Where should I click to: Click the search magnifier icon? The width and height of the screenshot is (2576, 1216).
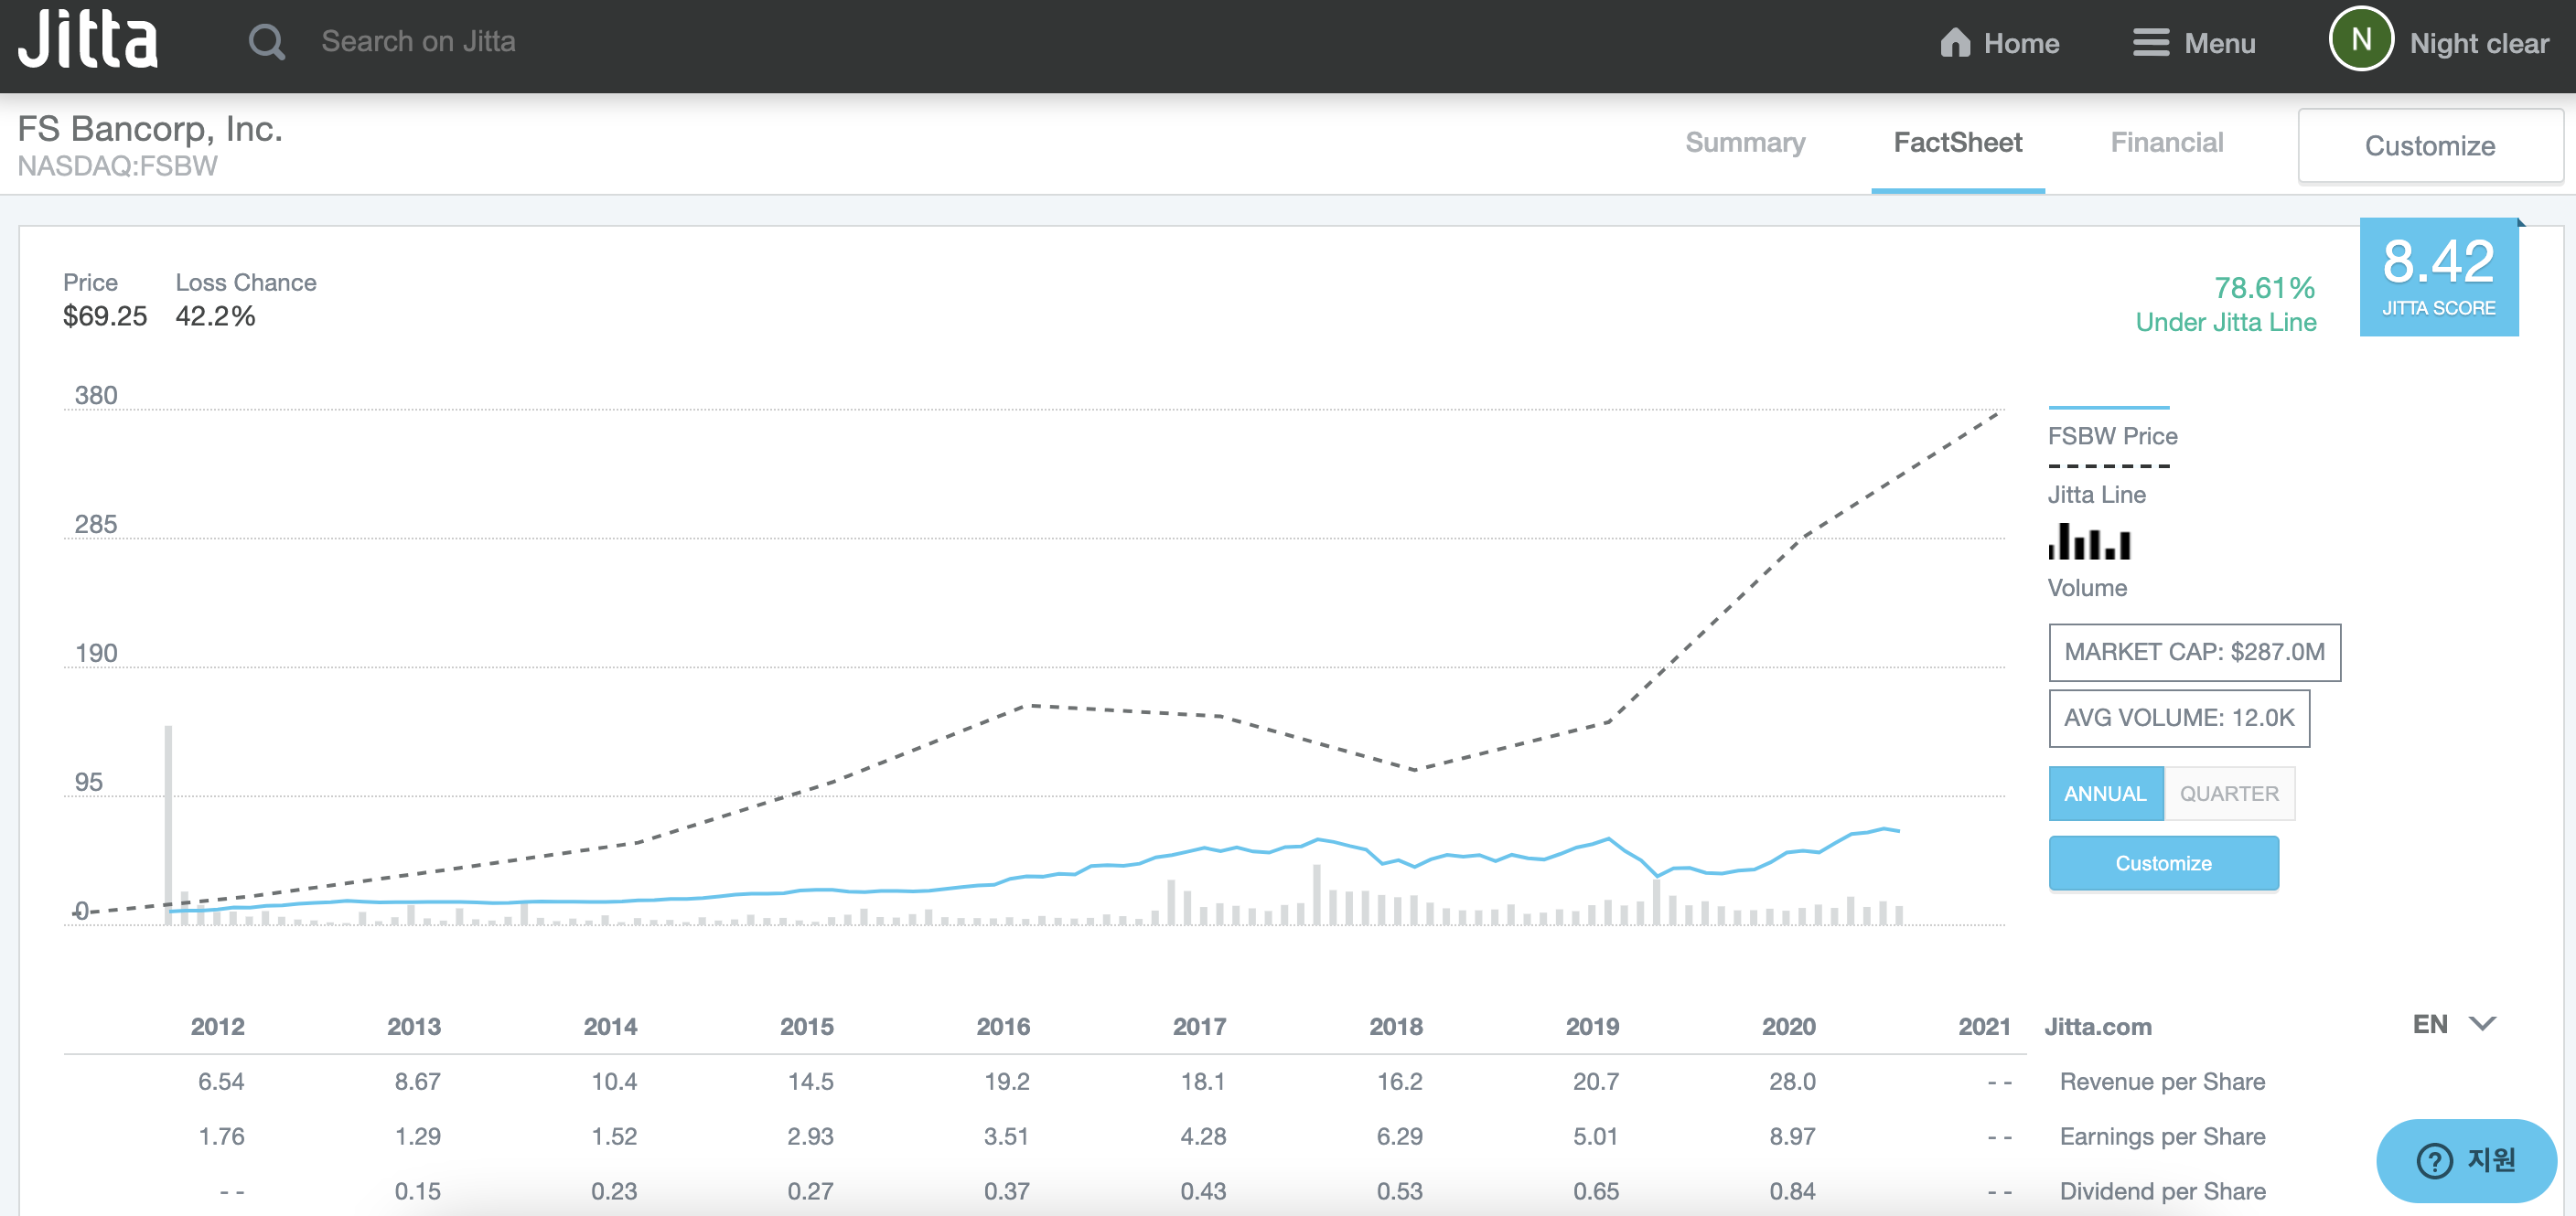[267, 43]
